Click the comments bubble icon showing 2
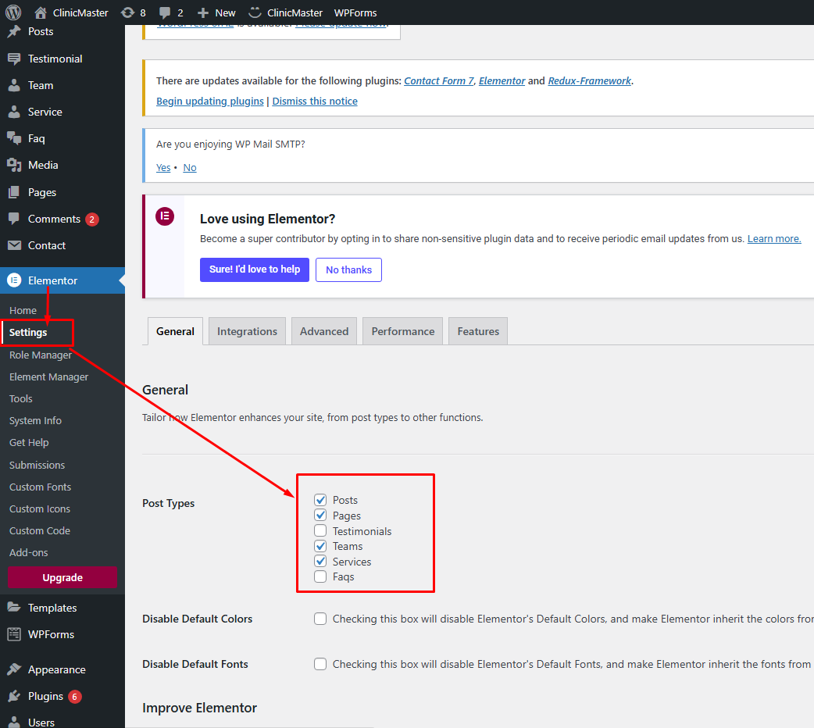 [165, 13]
